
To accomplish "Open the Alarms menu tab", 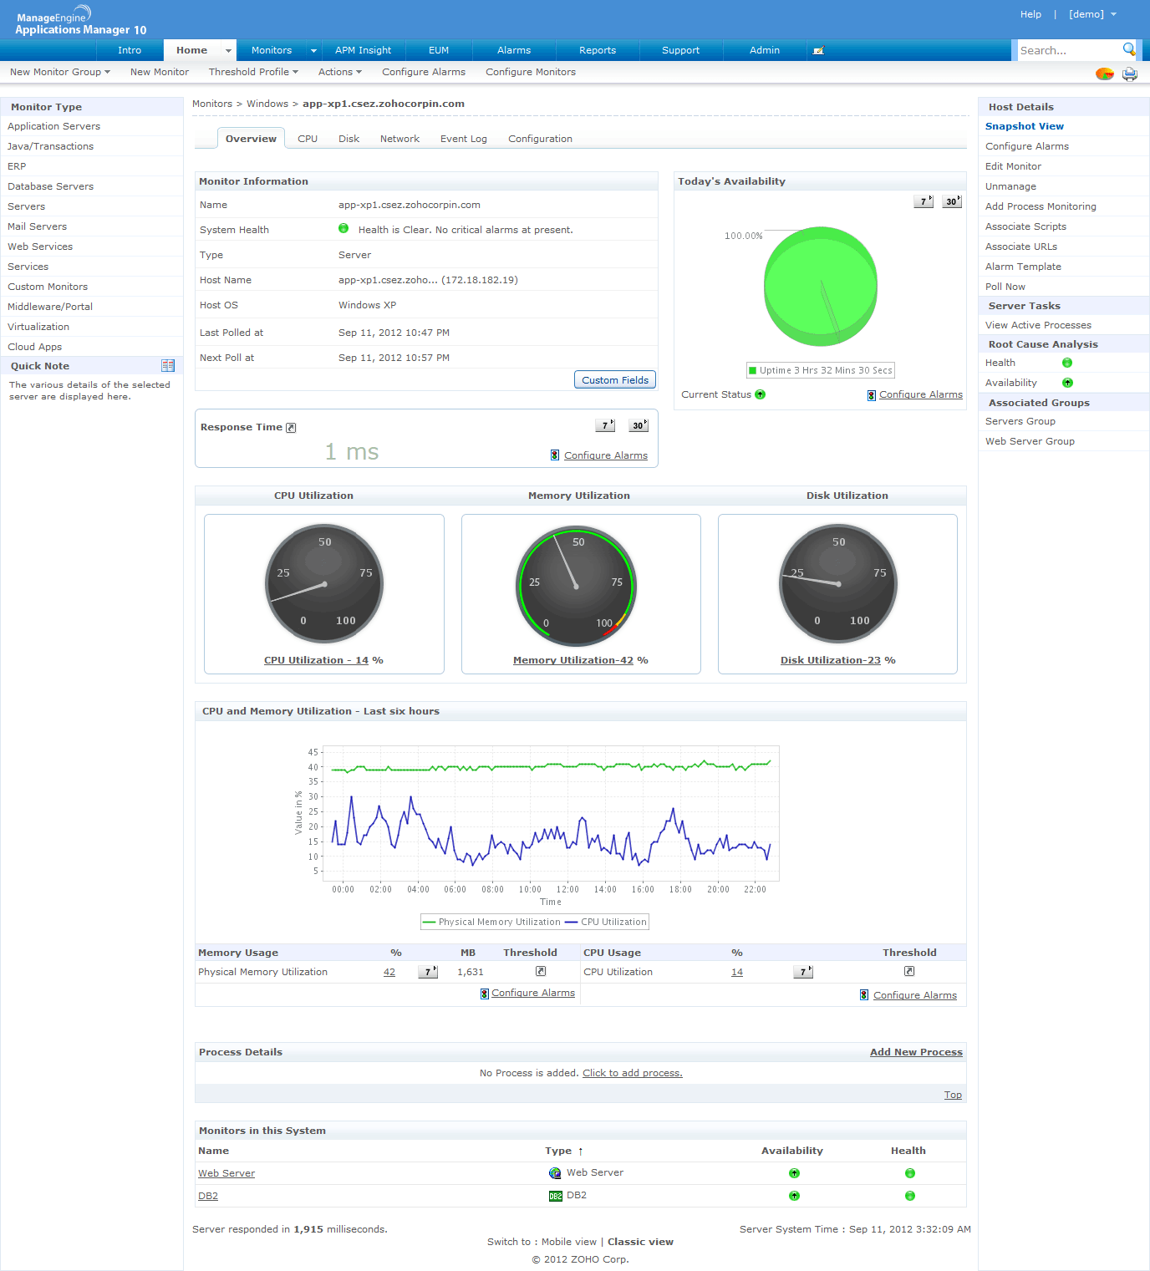I will [x=514, y=50].
